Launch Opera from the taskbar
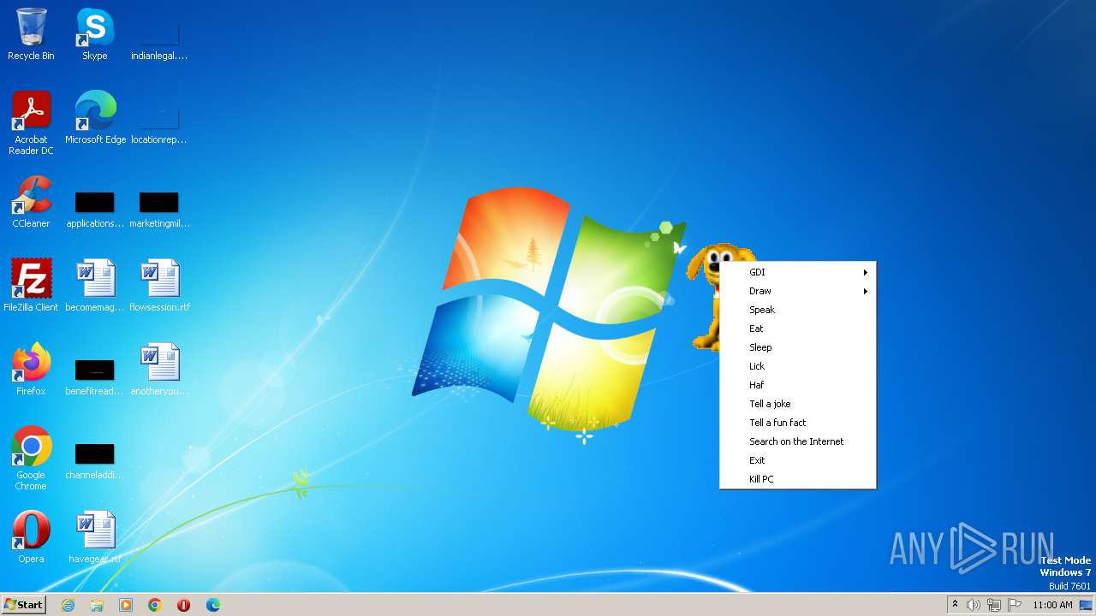 coord(183,605)
